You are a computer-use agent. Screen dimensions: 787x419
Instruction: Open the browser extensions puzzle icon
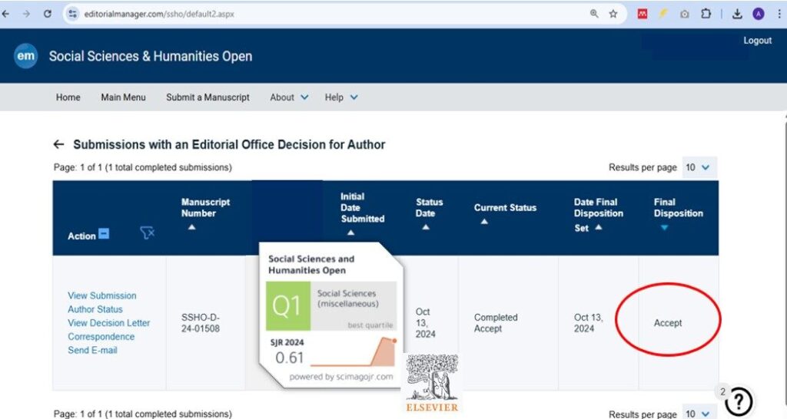pyautogui.click(x=706, y=14)
